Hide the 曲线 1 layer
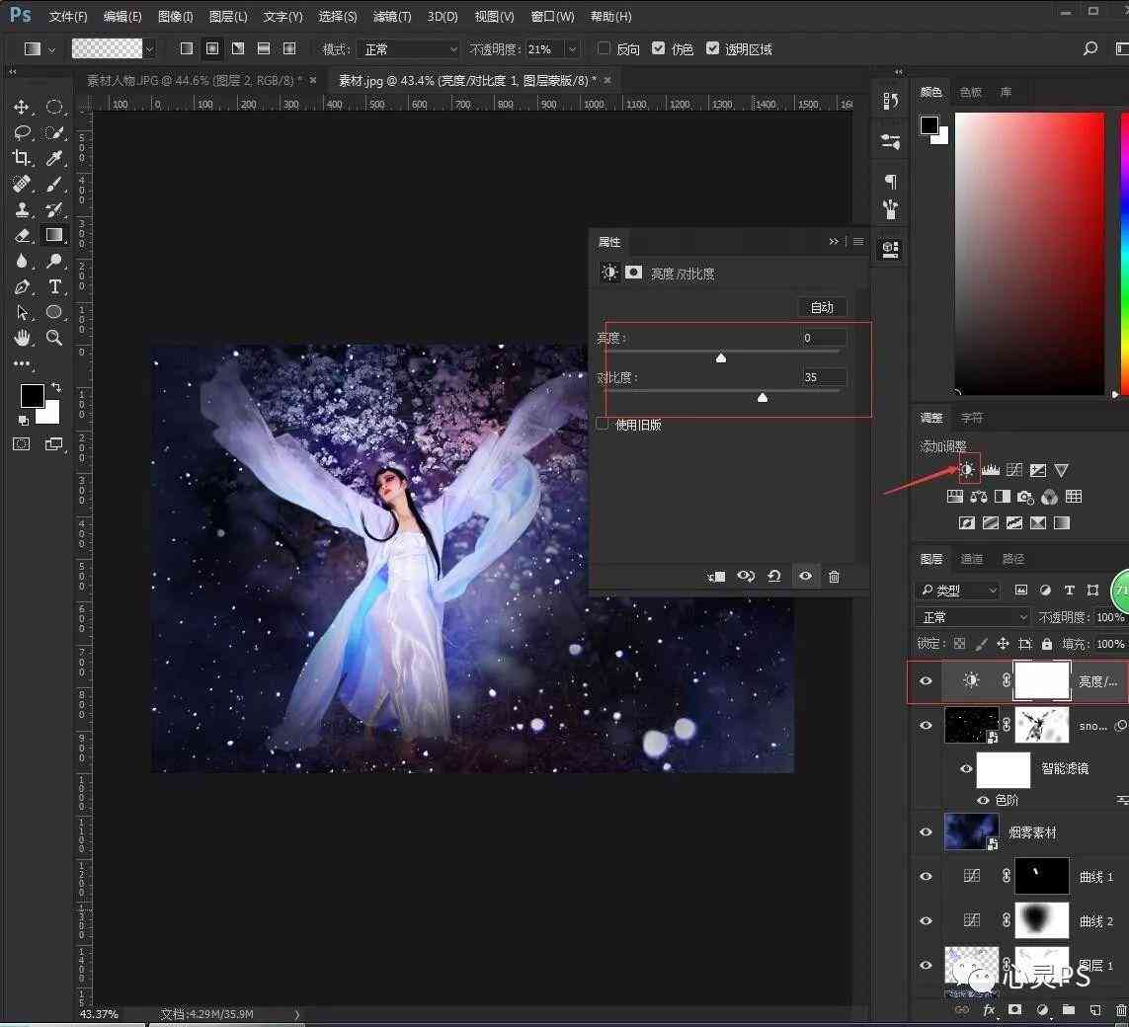This screenshot has height=1027, width=1129. (926, 877)
